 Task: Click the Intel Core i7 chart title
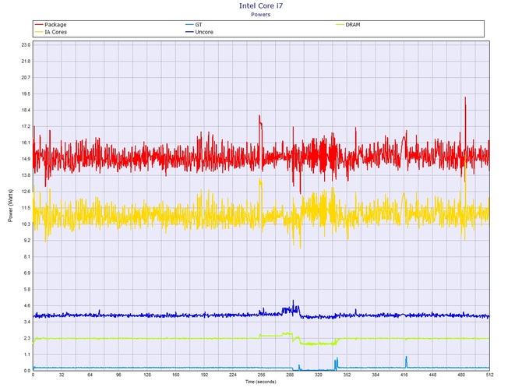tap(261, 5)
